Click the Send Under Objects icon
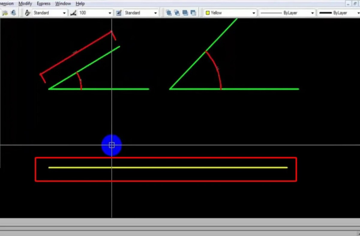The image size is (360, 236). (x=193, y=13)
